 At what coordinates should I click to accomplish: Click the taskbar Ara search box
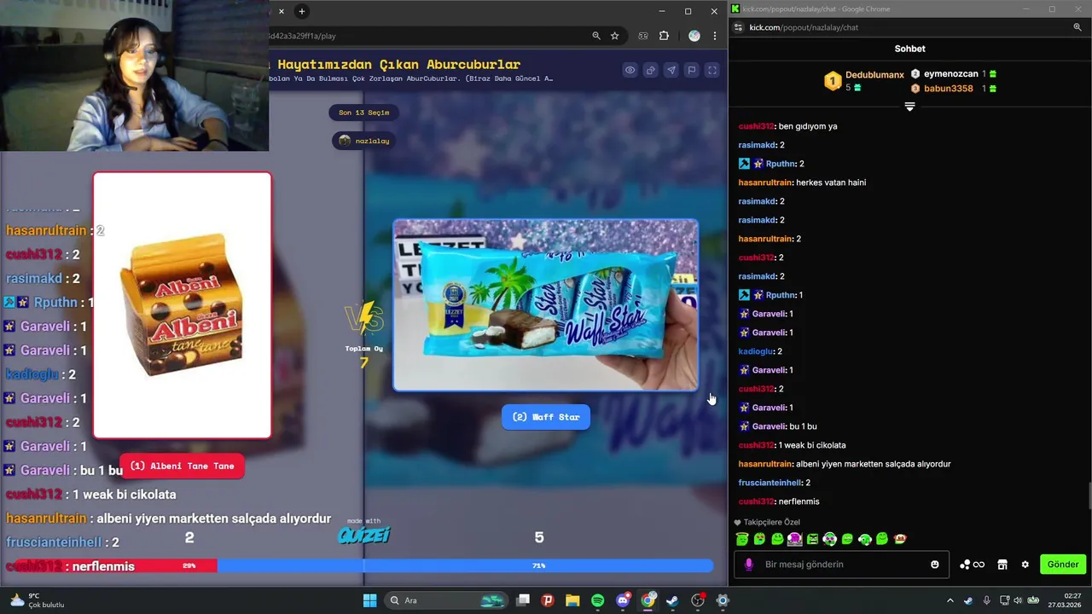pos(447,600)
